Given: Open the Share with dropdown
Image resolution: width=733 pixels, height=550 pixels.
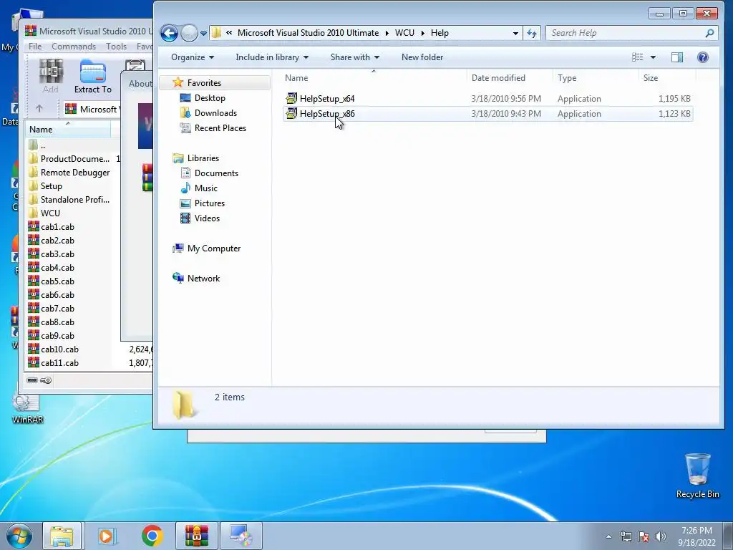Looking at the screenshot, I should tap(355, 57).
